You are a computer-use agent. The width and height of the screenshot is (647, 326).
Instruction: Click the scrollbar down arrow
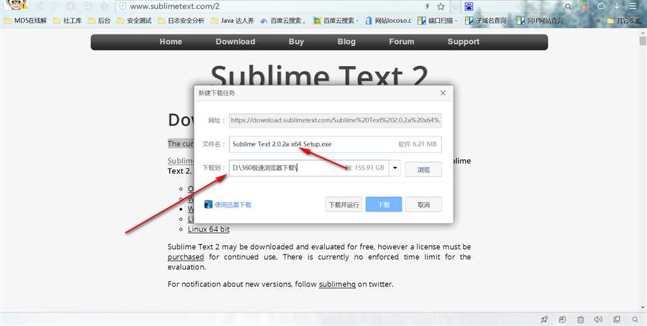(x=642, y=307)
